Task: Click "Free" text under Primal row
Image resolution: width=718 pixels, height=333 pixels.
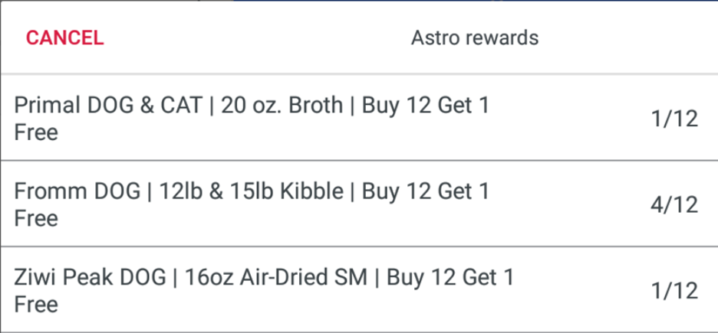Action: [x=36, y=132]
